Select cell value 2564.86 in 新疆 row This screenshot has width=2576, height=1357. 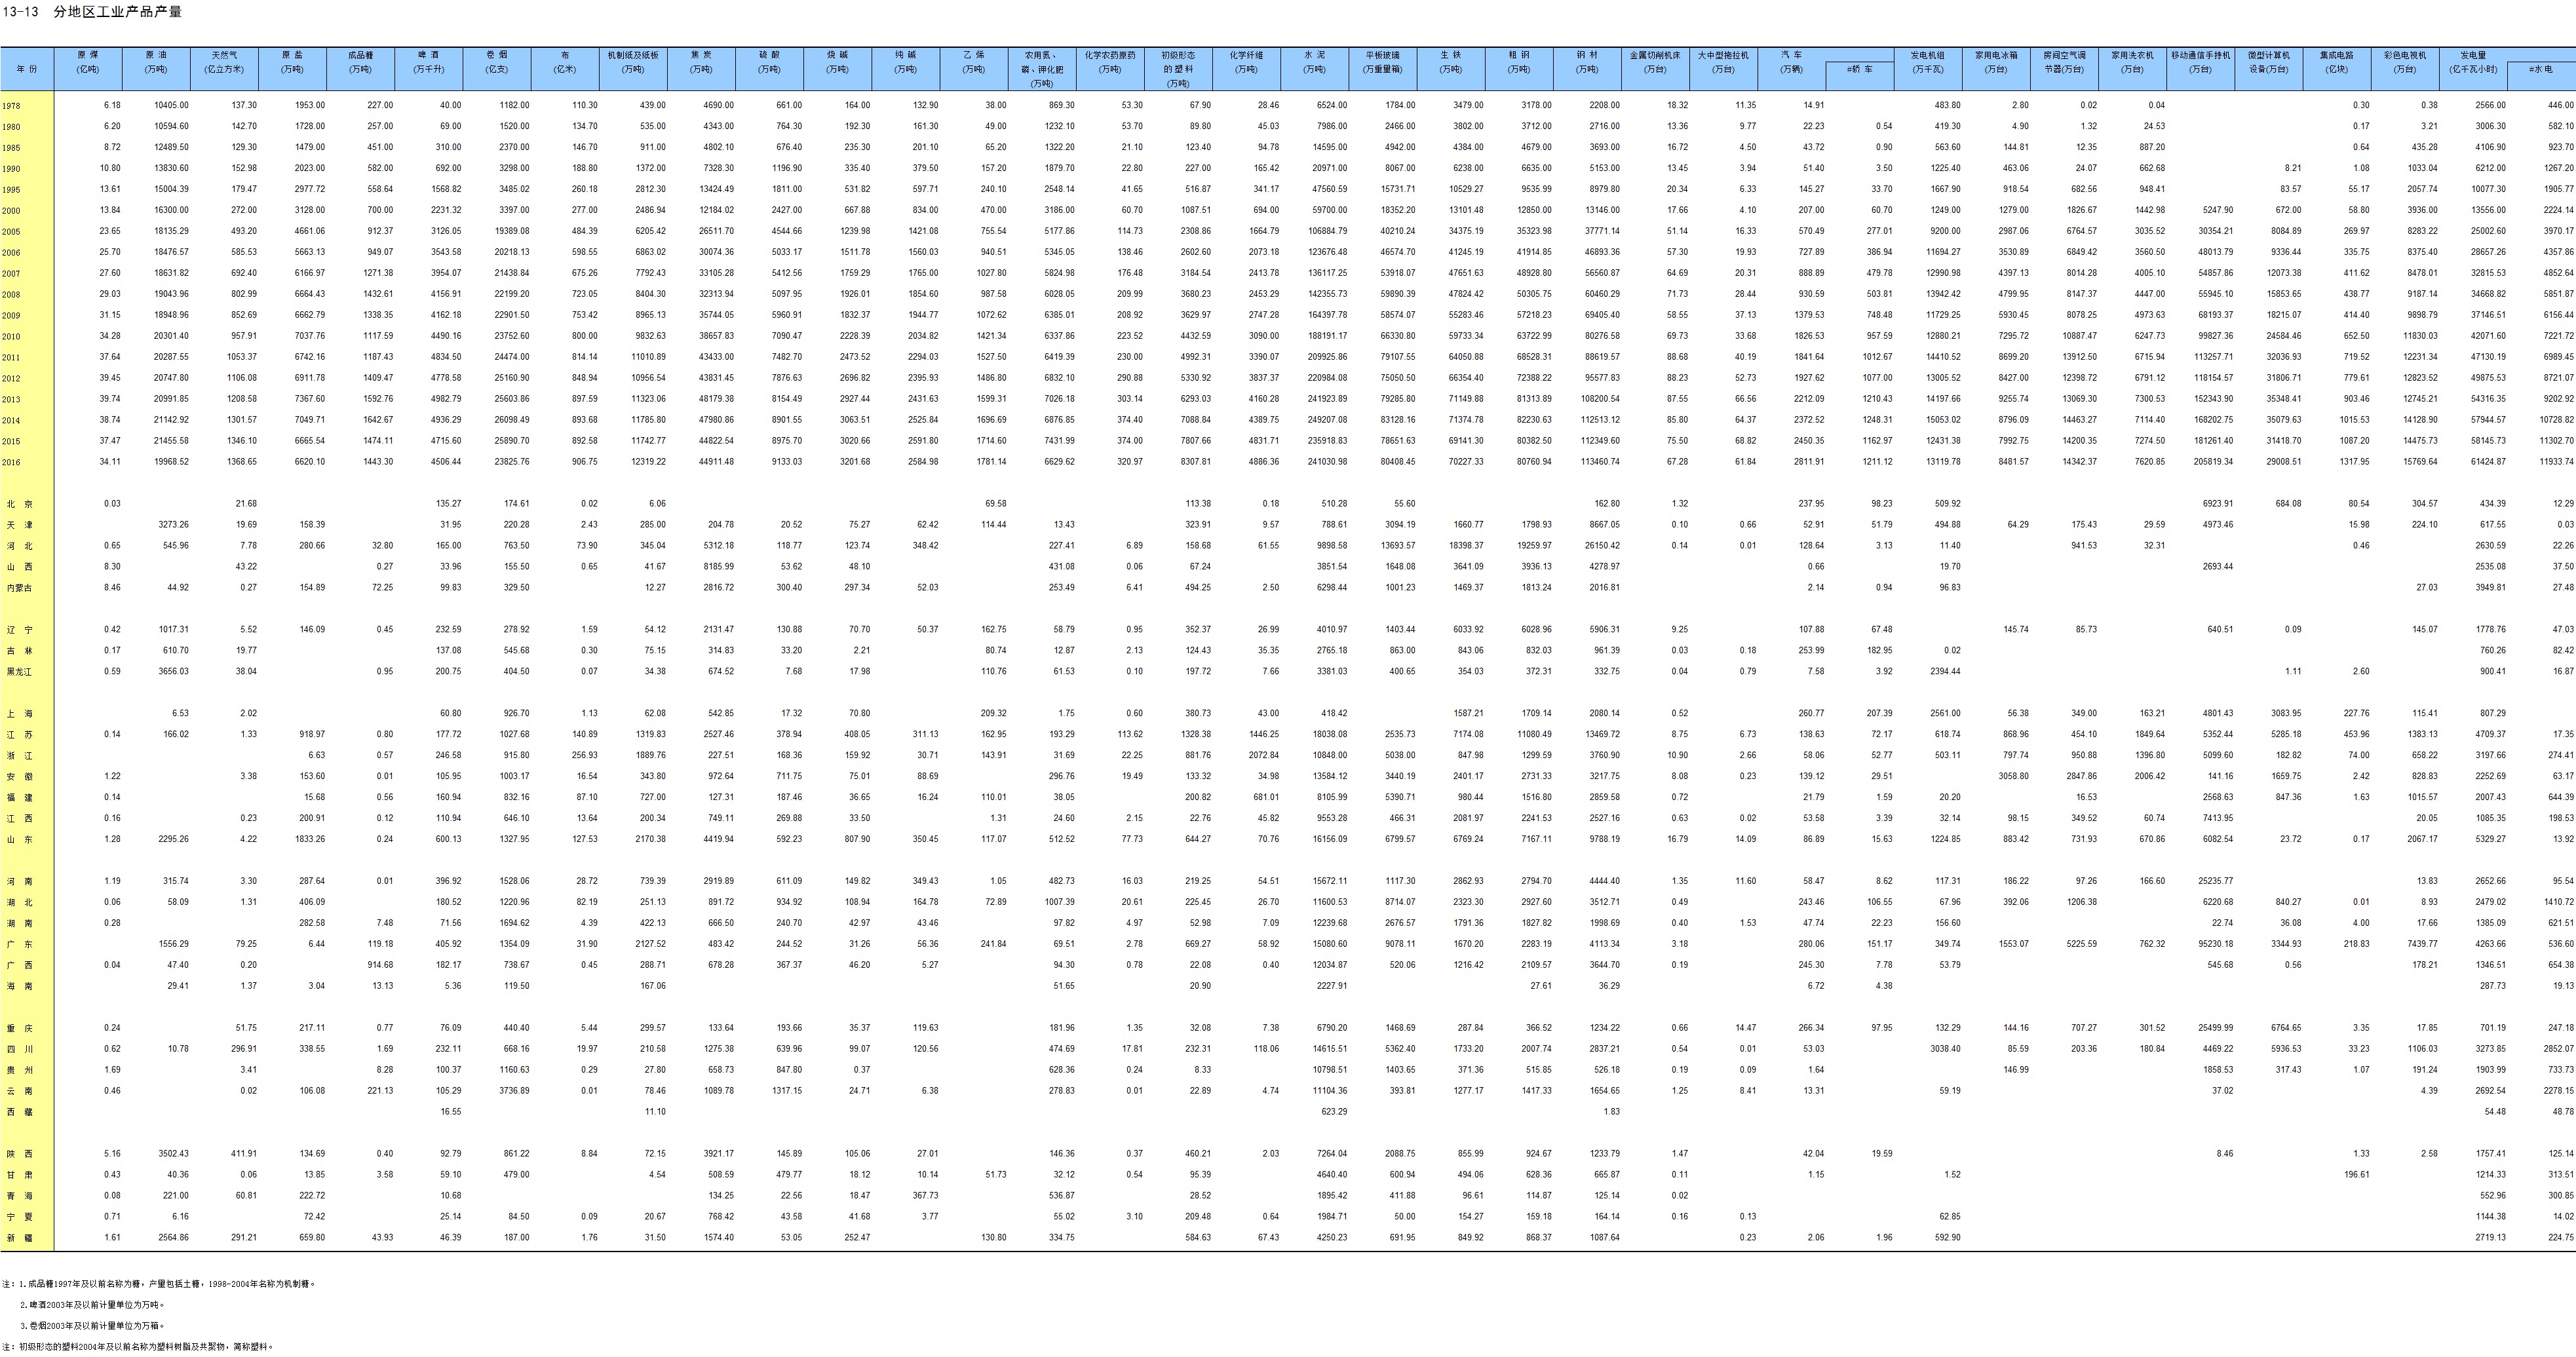pyautogui.click(x=173, y=1237)
